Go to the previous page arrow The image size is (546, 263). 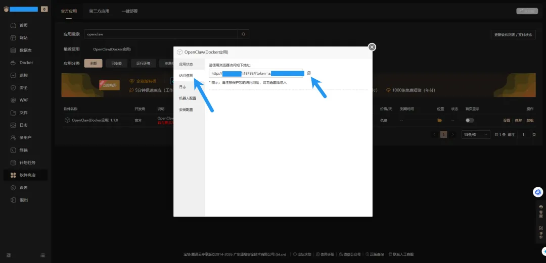[x=434, y=134]
